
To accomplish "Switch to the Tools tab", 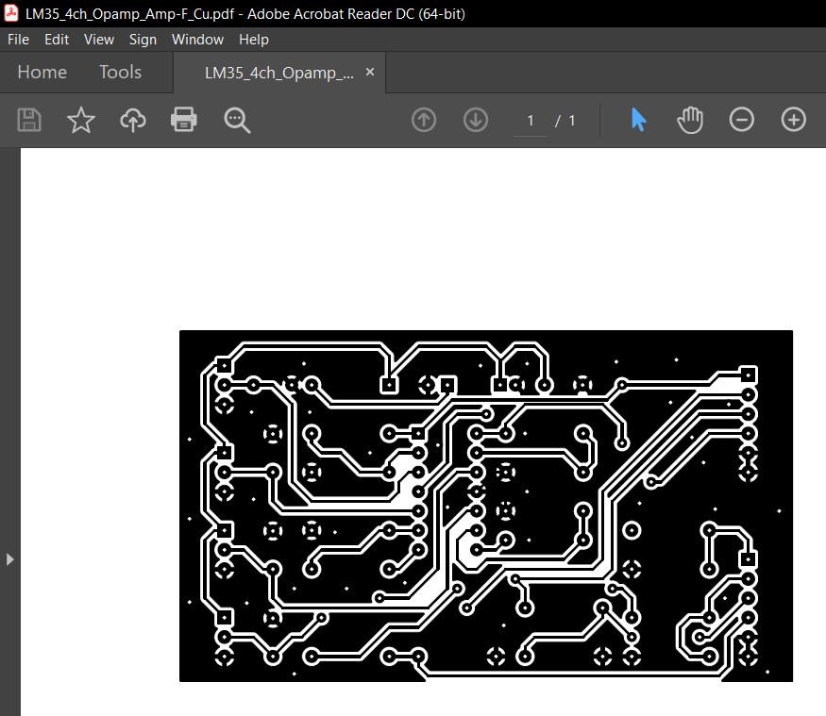I will click(120, 72).
